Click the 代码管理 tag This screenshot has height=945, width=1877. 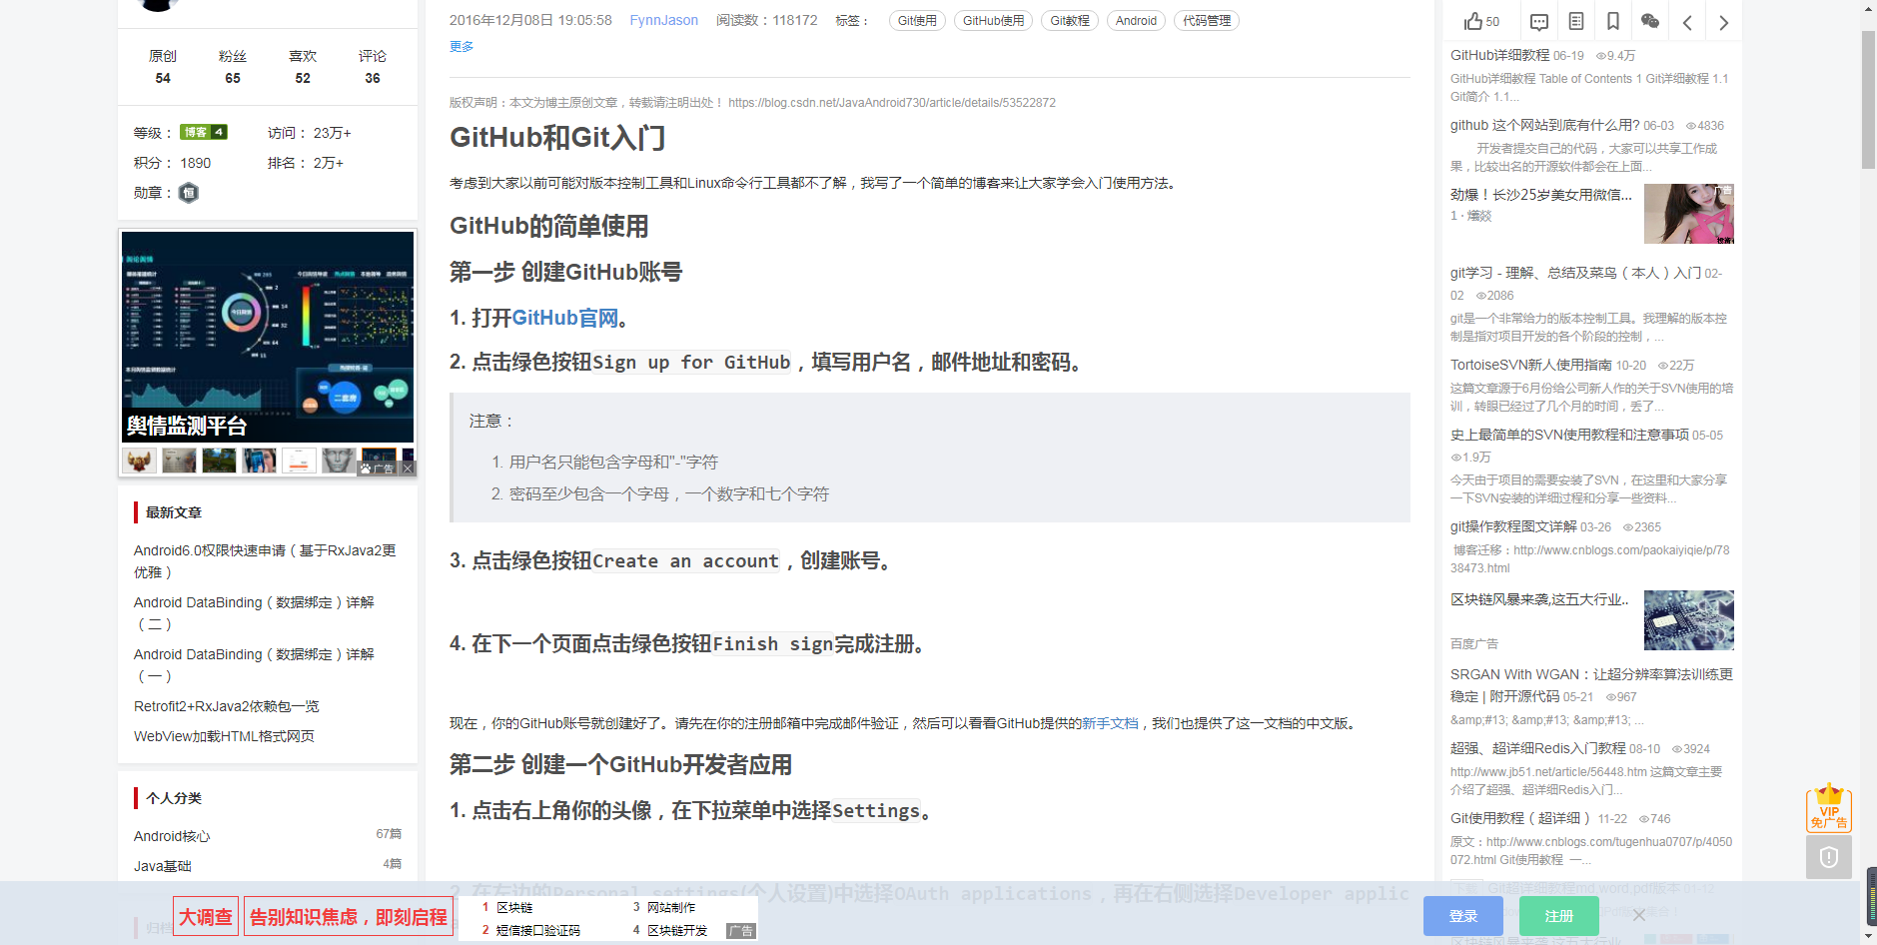[x=1207, y=21]
